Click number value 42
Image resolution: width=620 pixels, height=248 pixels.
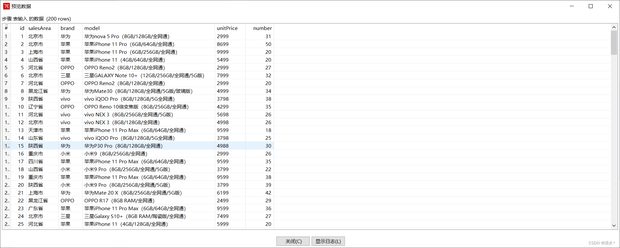click(268, 193)
